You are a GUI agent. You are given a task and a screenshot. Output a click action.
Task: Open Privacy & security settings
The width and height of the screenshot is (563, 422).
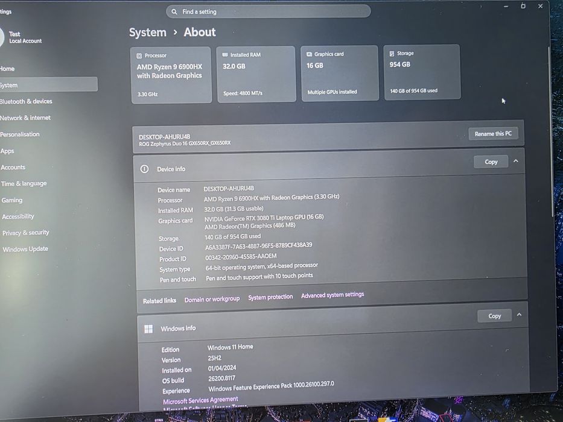point(25,233)
